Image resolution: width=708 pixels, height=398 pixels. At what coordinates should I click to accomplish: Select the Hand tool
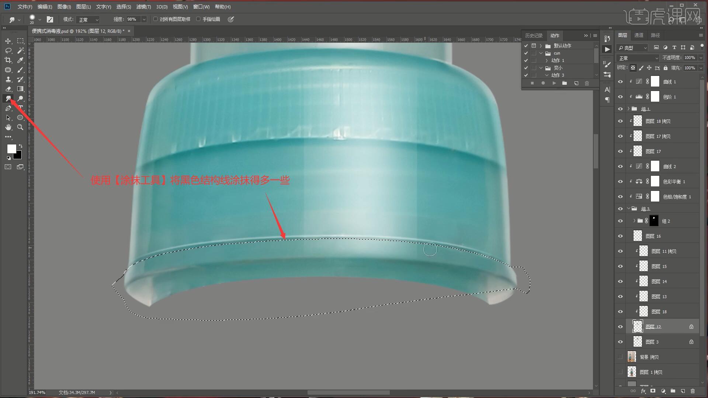click(8, 127)
